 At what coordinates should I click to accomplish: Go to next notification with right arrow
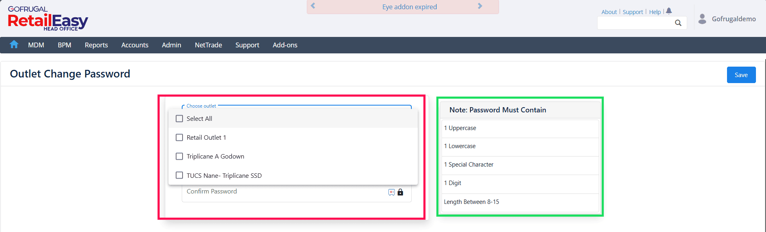[x=480, y=6]
